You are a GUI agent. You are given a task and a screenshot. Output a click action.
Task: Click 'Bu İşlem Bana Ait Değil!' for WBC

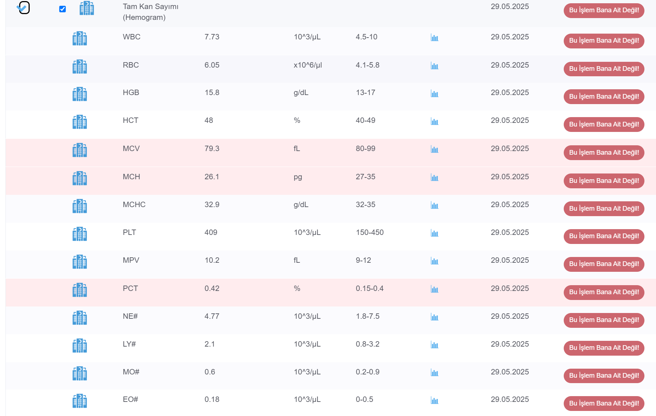tap(604, 40)
